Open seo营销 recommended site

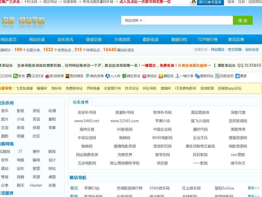(x=238, y=155)
